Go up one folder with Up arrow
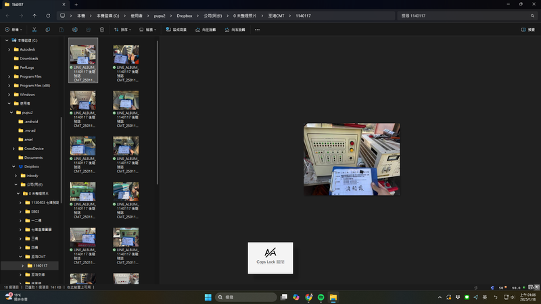 [34, 15]
